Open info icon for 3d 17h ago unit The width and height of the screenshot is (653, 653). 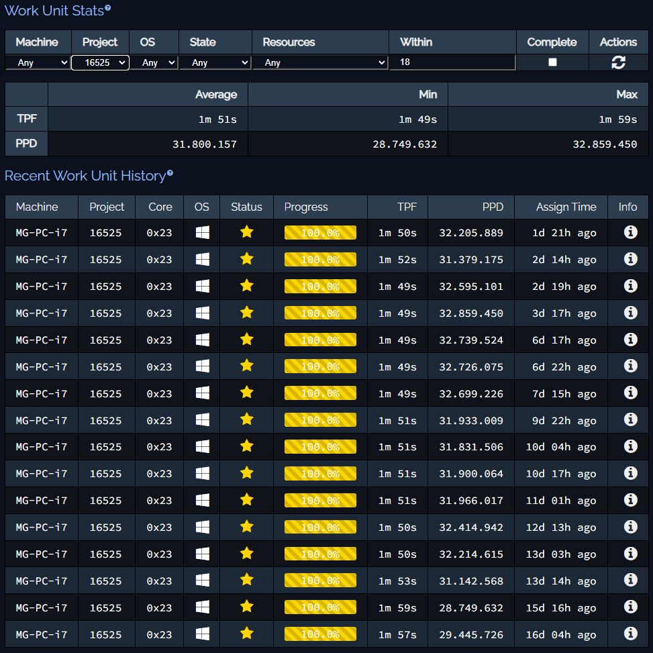coord(630,312)
